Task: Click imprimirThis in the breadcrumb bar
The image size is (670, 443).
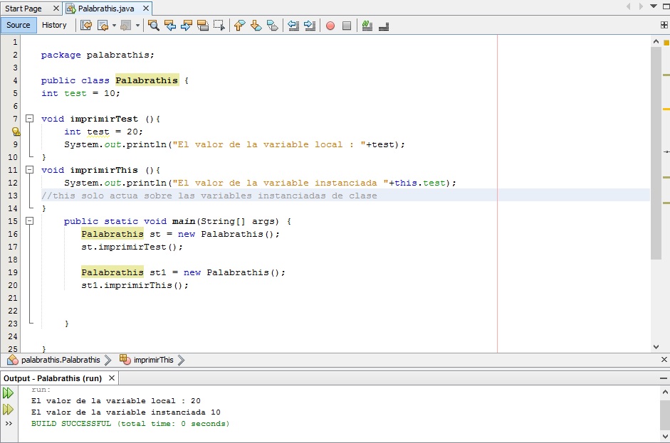Action: point(153,360)
